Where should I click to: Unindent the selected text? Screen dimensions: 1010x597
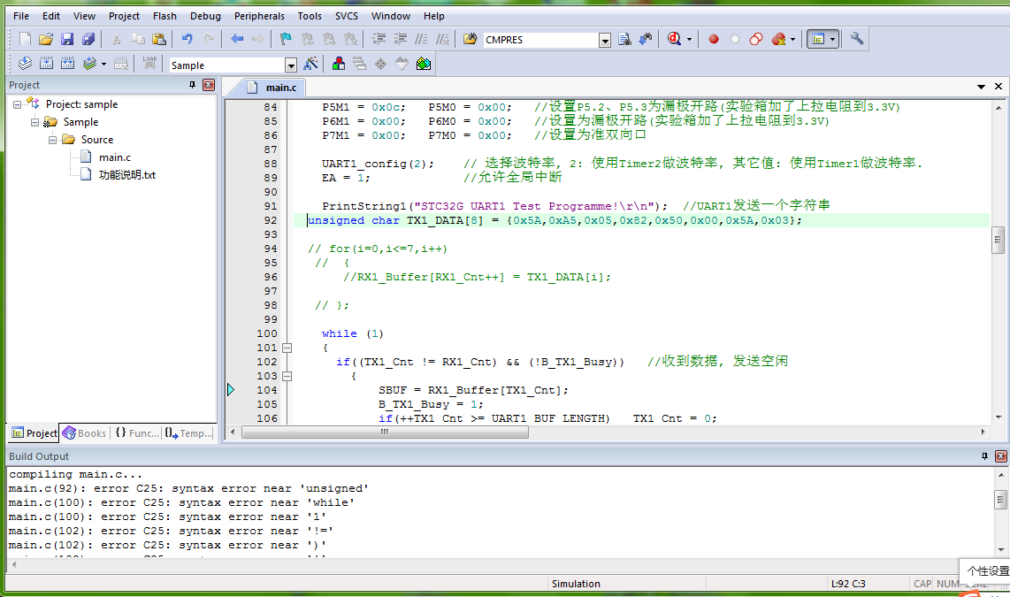click(400, 39)
